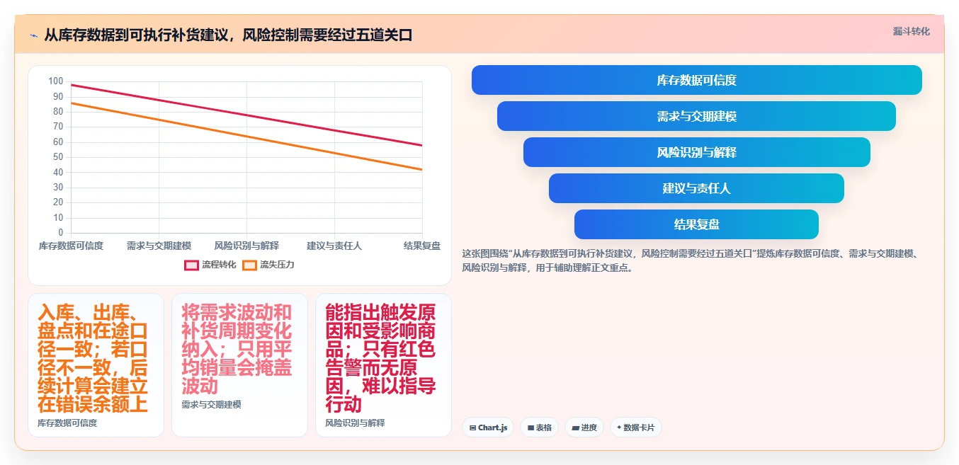
Task: Click the 需求与交期建模 caption under pink card
Action: (x=211, y=404)
